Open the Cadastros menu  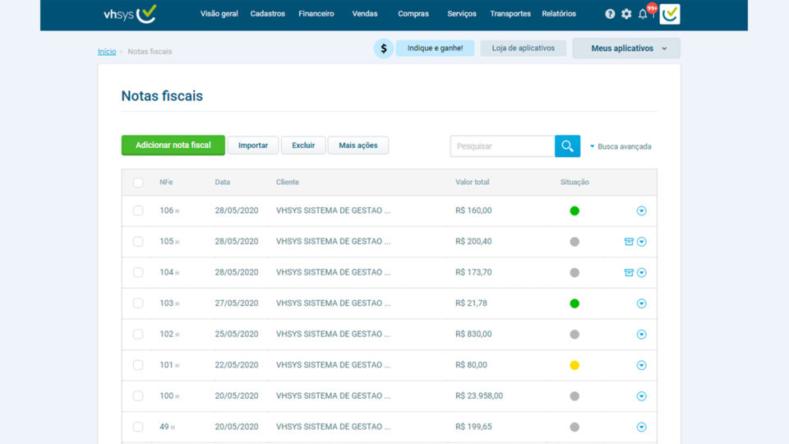pyautogui.click(x=268, y=14)
